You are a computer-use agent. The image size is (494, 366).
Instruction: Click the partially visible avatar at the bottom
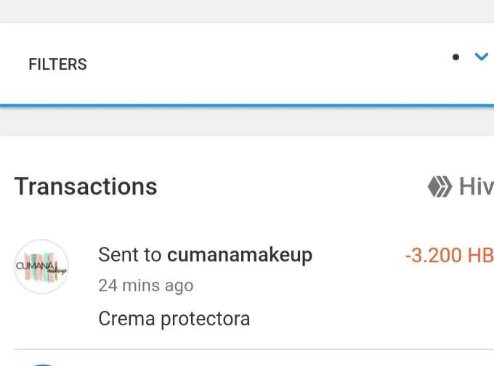tap(43, 365)
